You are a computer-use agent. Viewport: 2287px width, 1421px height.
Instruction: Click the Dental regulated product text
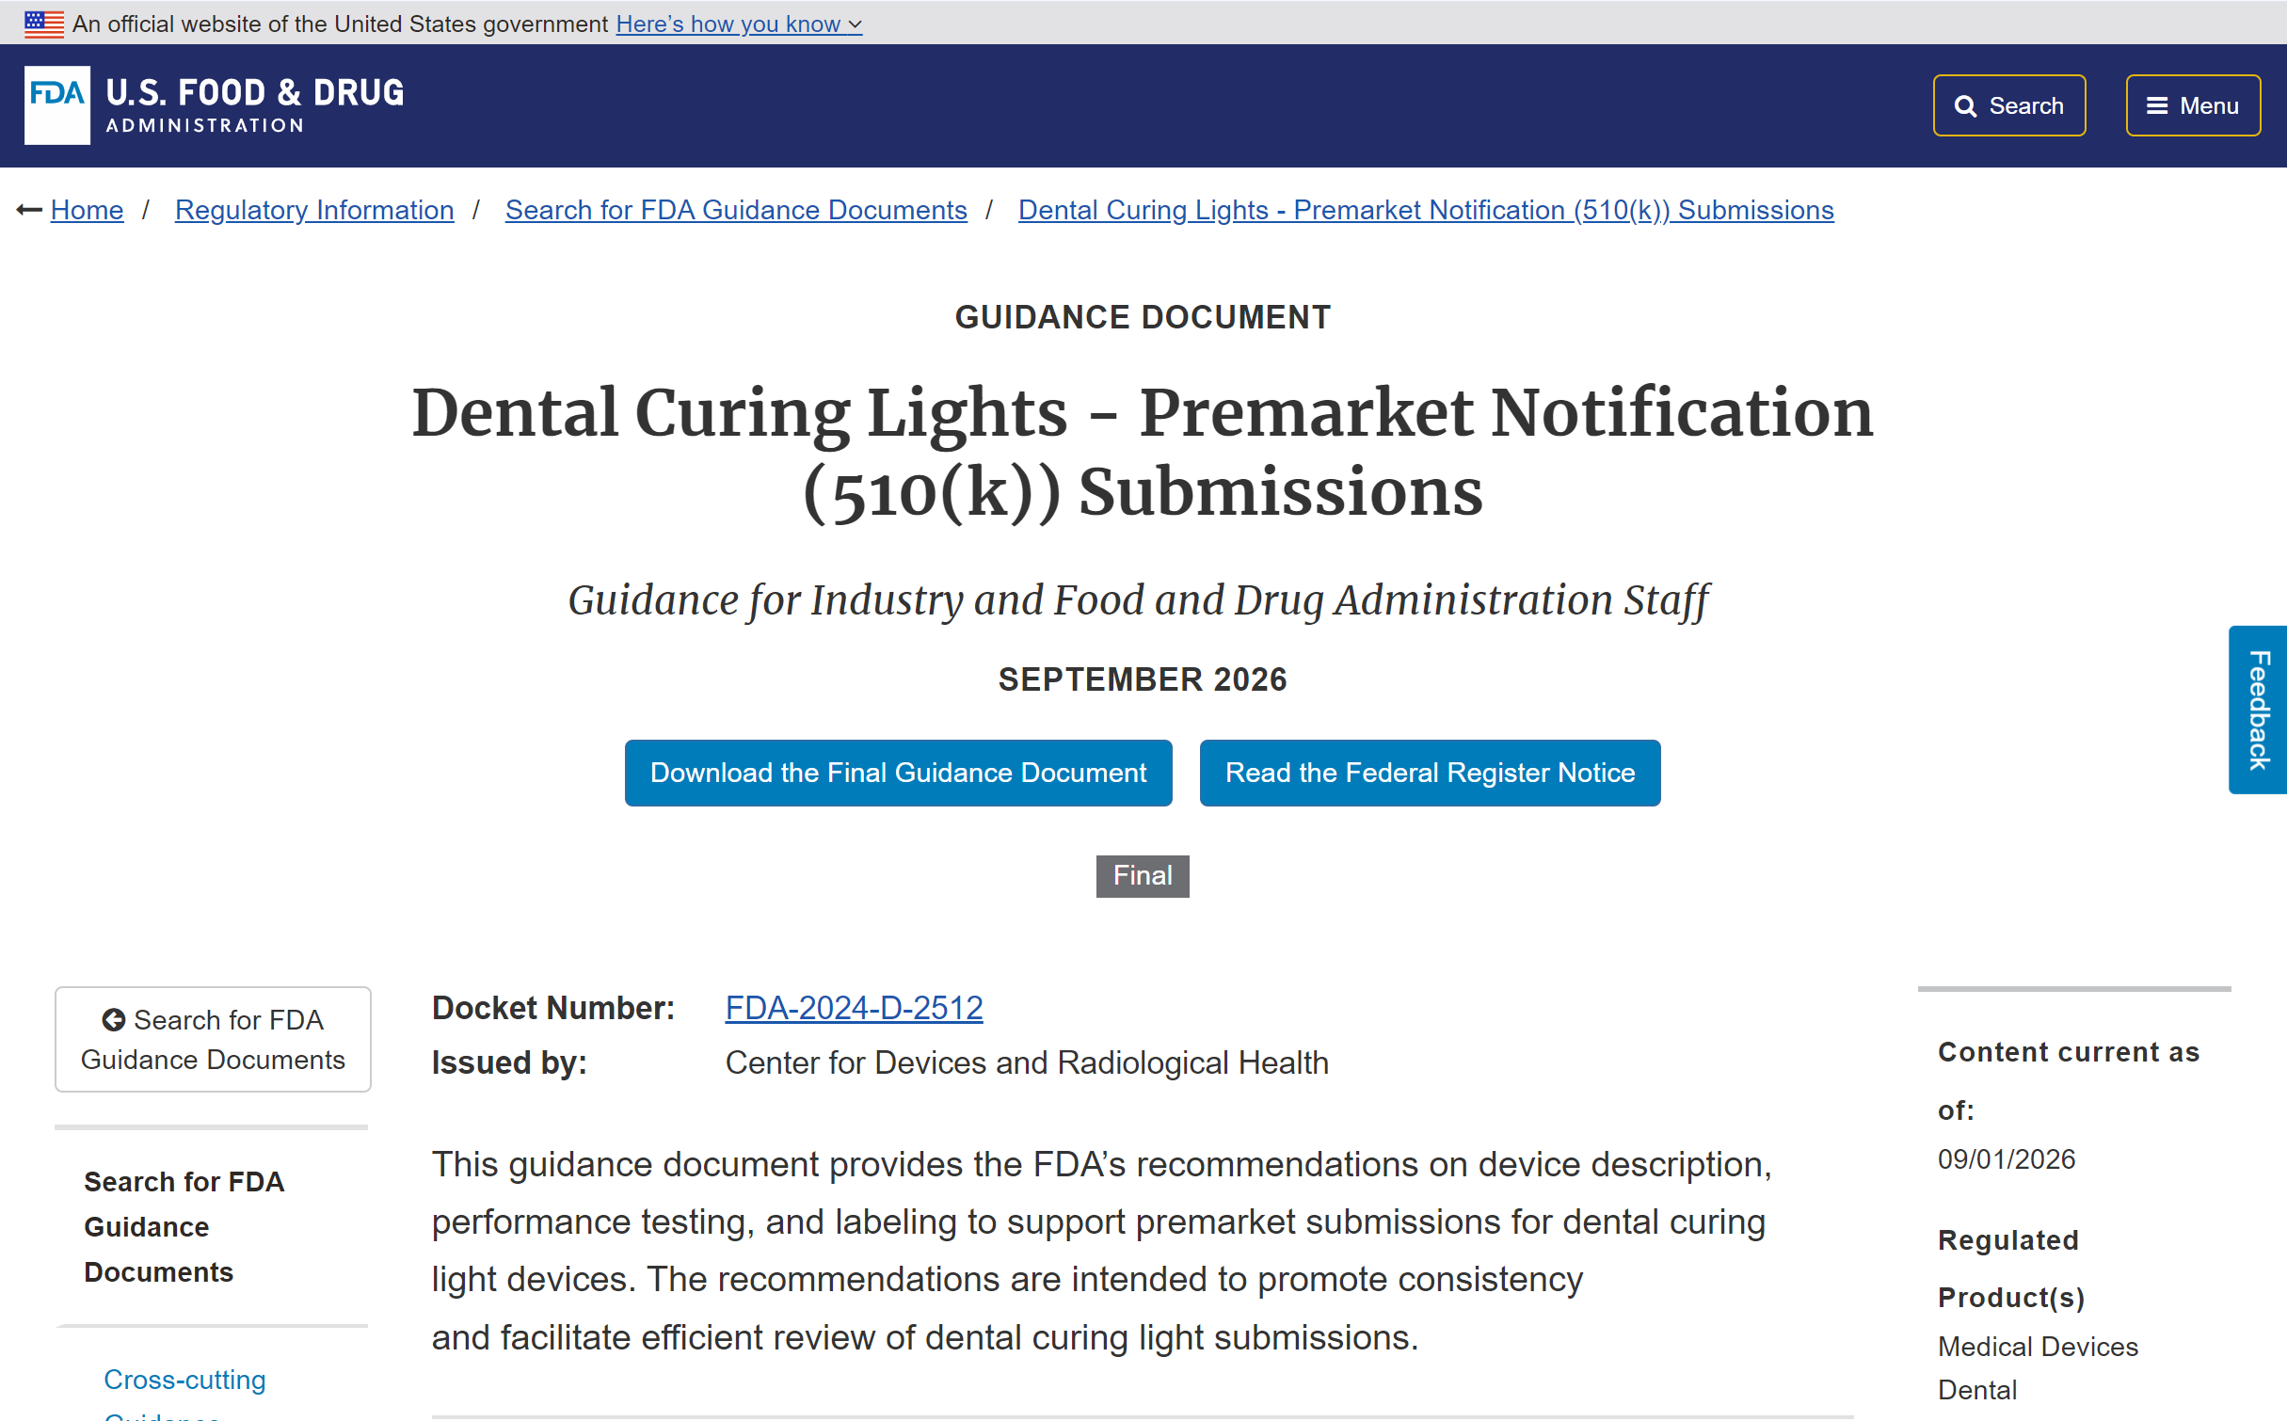click(x=1977, y=1390)
